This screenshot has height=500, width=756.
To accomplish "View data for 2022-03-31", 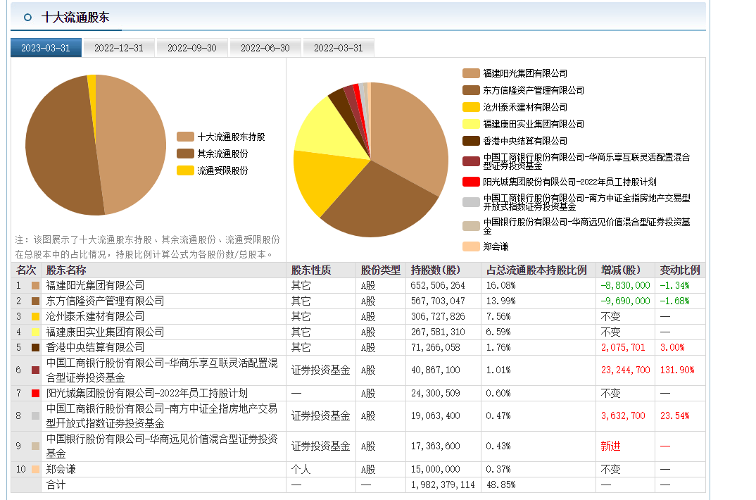I will click(x=338, y=47).
